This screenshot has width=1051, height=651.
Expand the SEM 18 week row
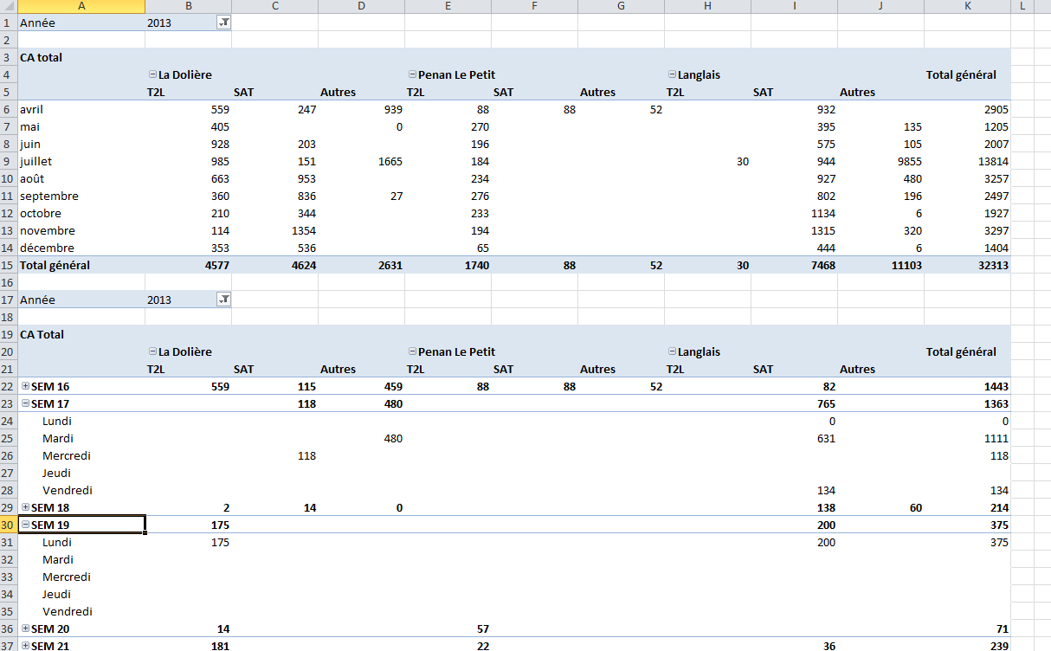pyautogui.click(x=25, y=507)
